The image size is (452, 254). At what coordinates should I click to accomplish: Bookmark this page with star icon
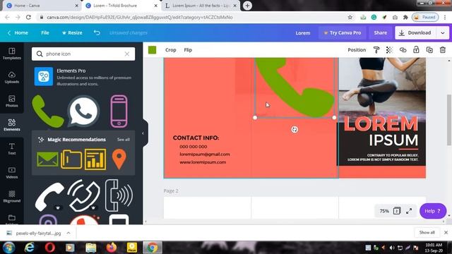[x=350, y=17]
